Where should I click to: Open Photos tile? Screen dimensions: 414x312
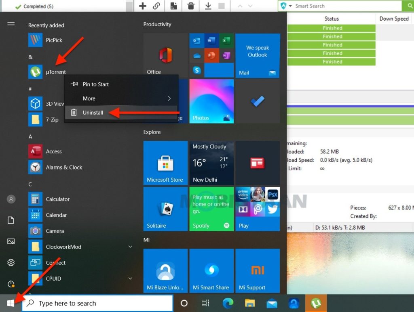(211, 101)
